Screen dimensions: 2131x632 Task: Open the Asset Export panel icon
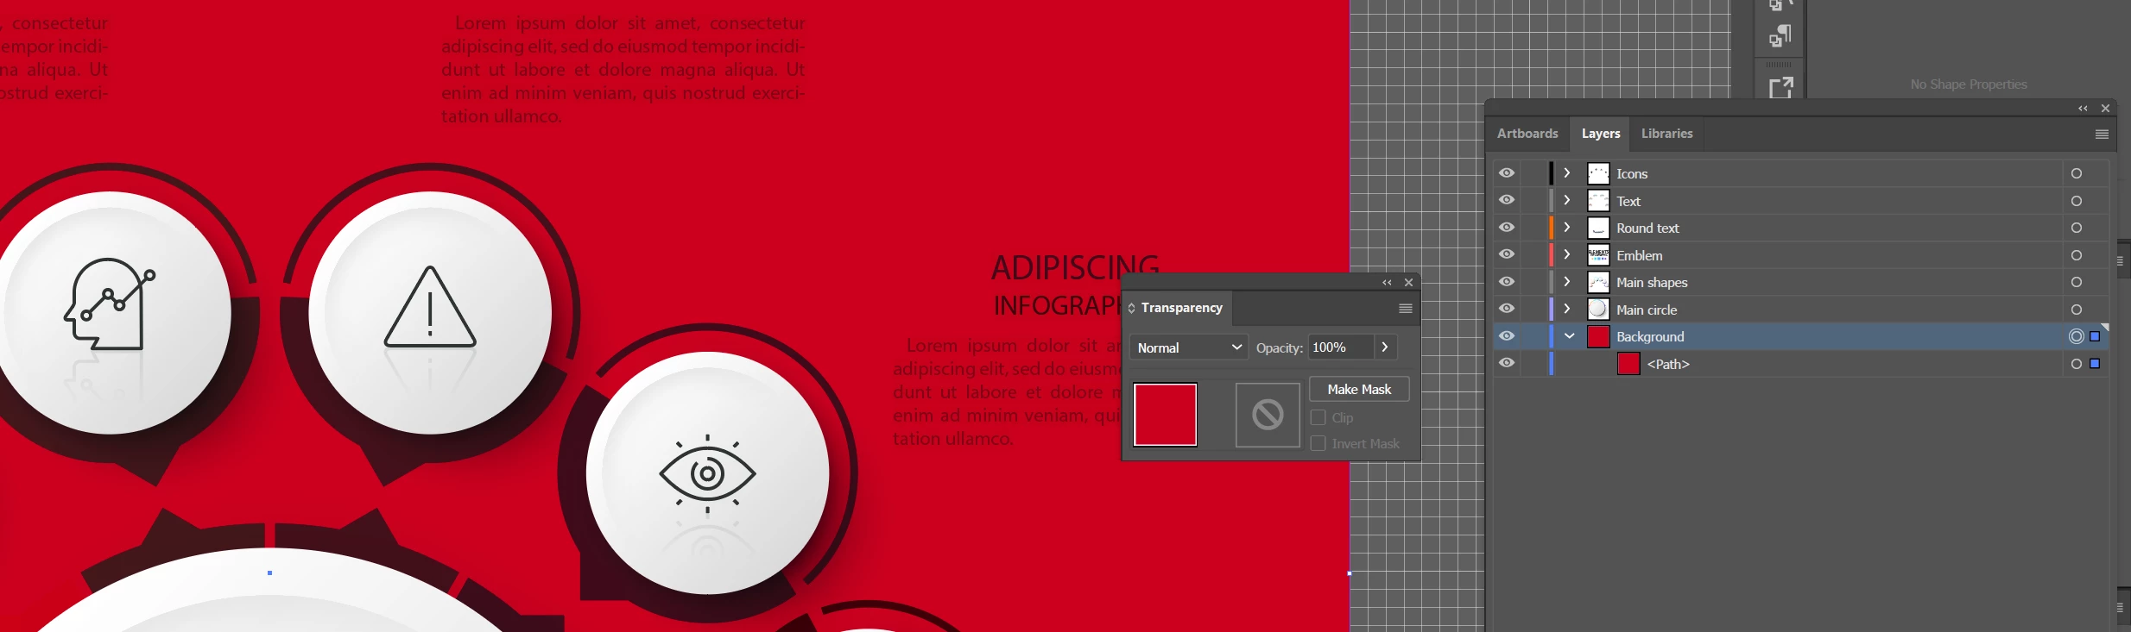pyautogui.click(x=1780, y=87)
